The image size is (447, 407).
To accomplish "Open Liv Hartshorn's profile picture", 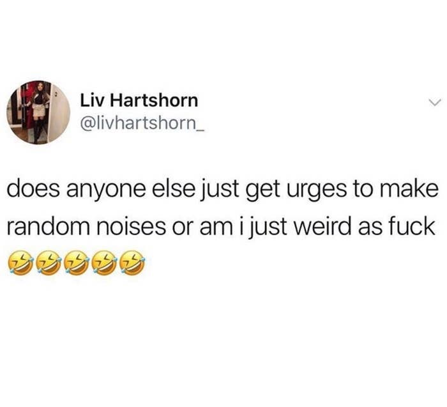I will coord(38,112).
